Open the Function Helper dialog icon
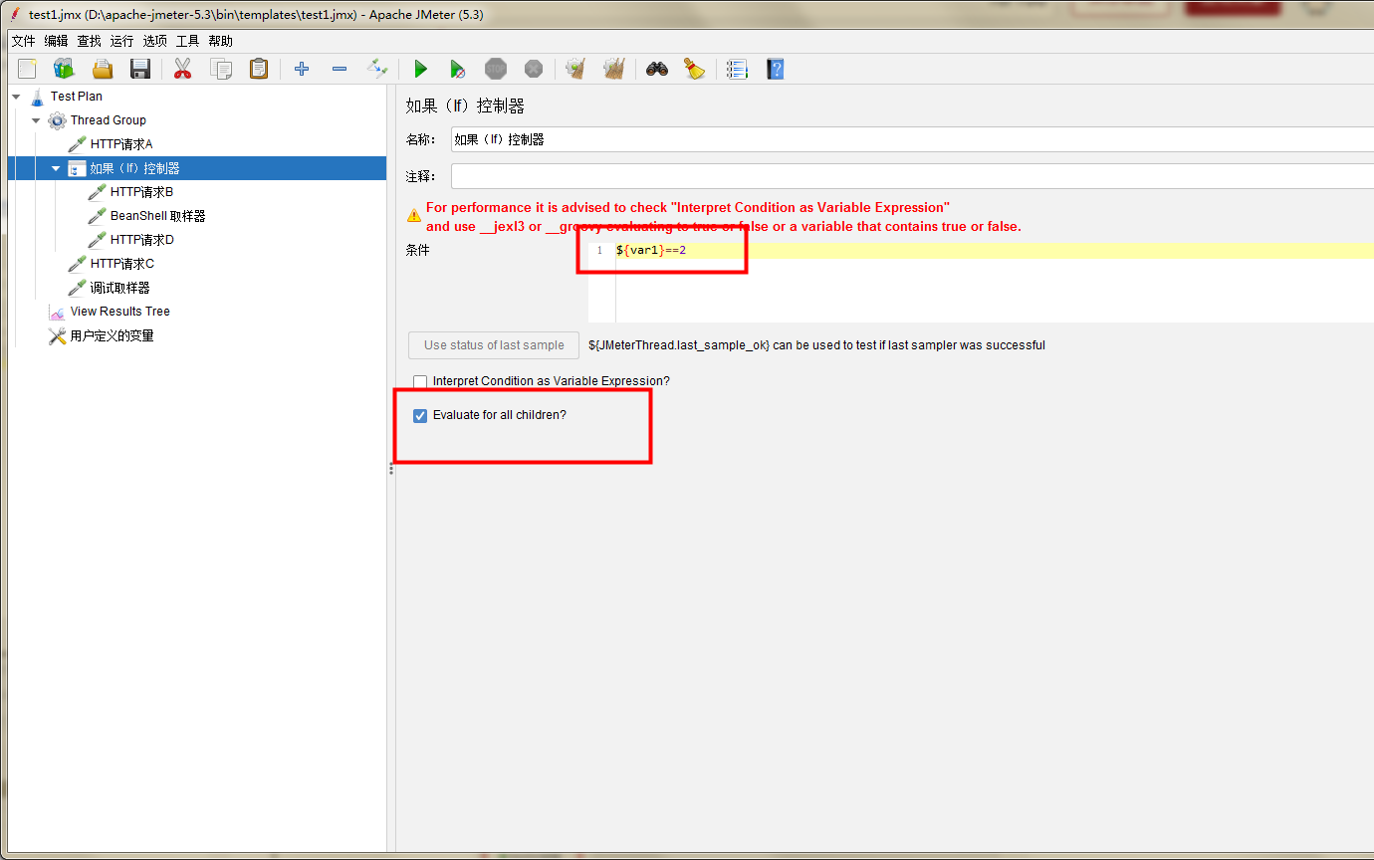The height and width of the screenshot is (860, 1374). coord(737,69)
